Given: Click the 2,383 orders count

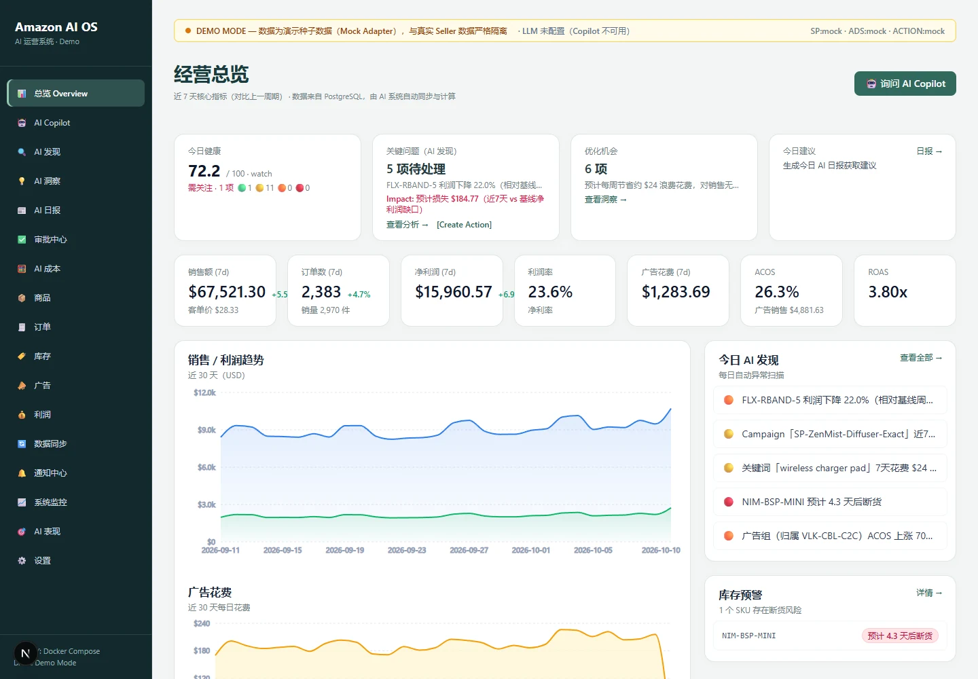Looking at the screenshot, I should [x=321, y=292].
